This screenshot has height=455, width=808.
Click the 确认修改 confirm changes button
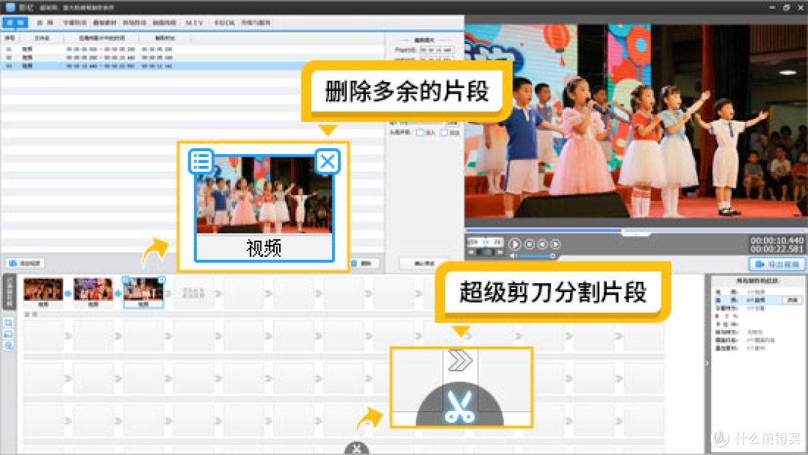[424, 263]
